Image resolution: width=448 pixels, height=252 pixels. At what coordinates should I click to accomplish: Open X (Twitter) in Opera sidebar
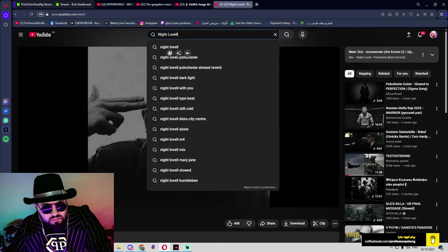coord(6,130)
